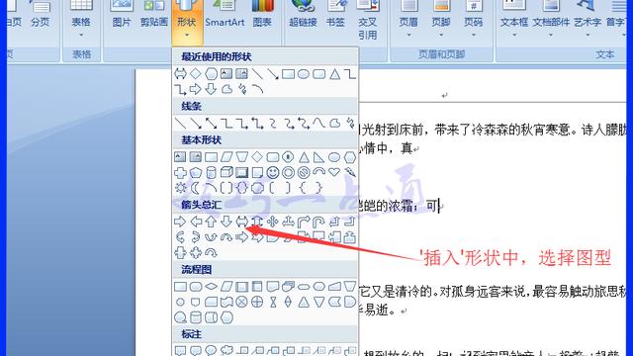
Task: Select the folded corner shape
Action: (257, 172)
